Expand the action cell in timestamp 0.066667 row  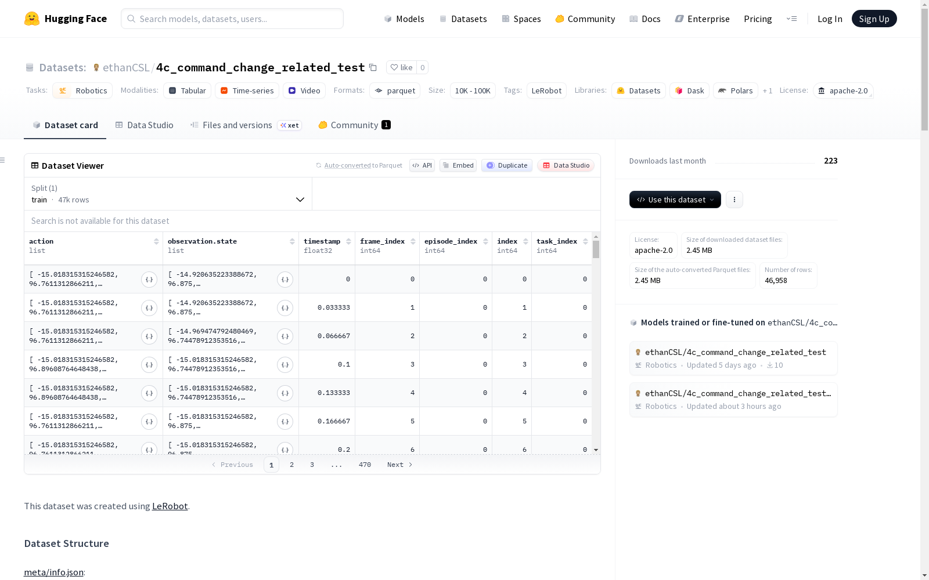click(x=149, y=336)
